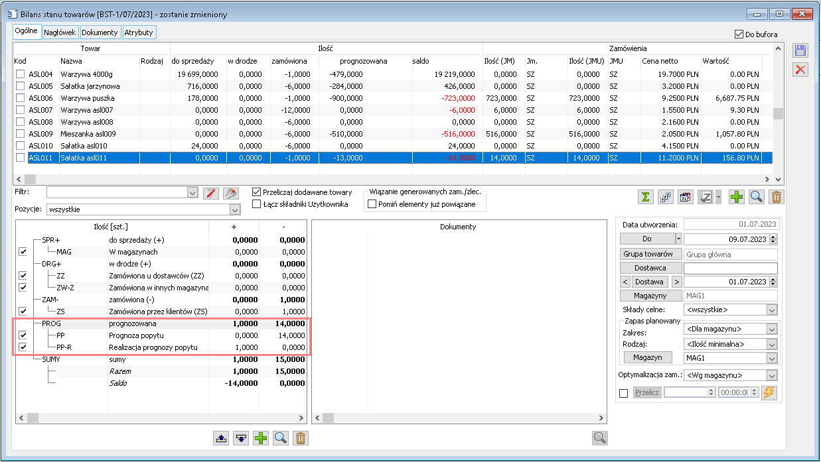Click the empty Dostawca input field
This screenshot has width=821, height=462.
tap(730, 268)
